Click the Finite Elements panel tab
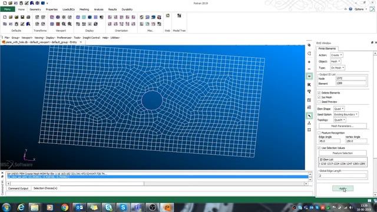Image resolution: width=377 pixels, height=212 pixels. coord(327,48)
